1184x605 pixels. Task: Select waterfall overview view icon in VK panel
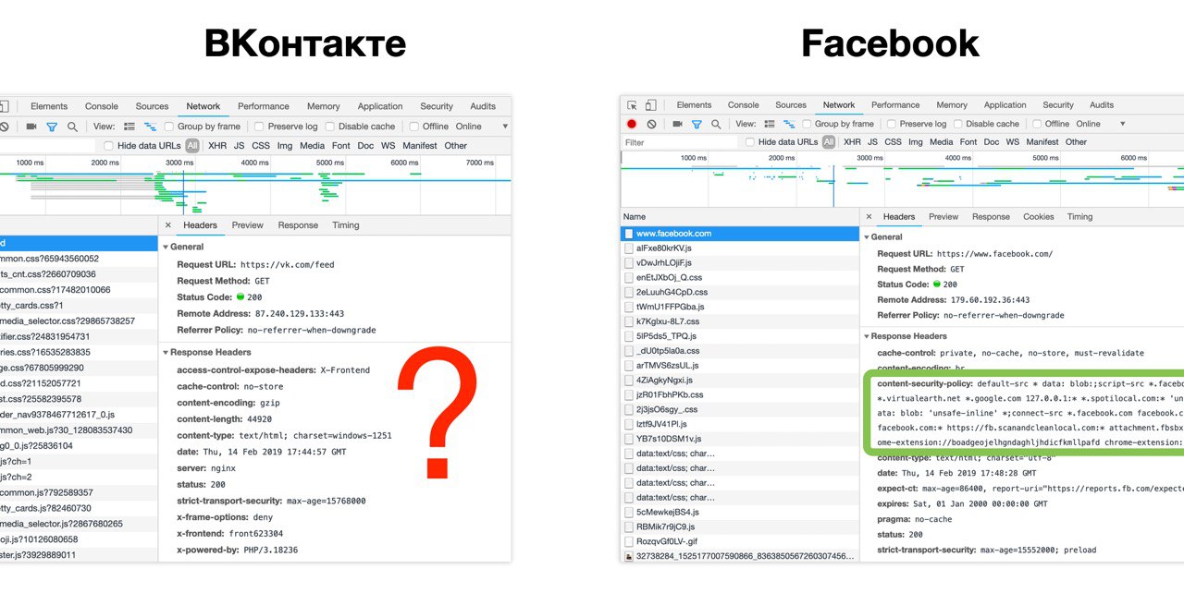click(148, 127)
